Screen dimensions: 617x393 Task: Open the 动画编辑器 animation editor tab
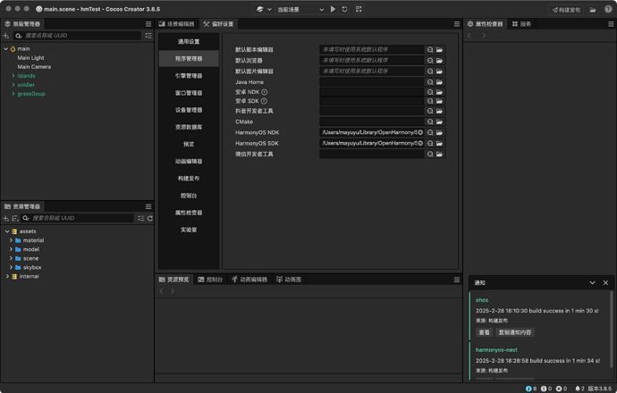249,280
